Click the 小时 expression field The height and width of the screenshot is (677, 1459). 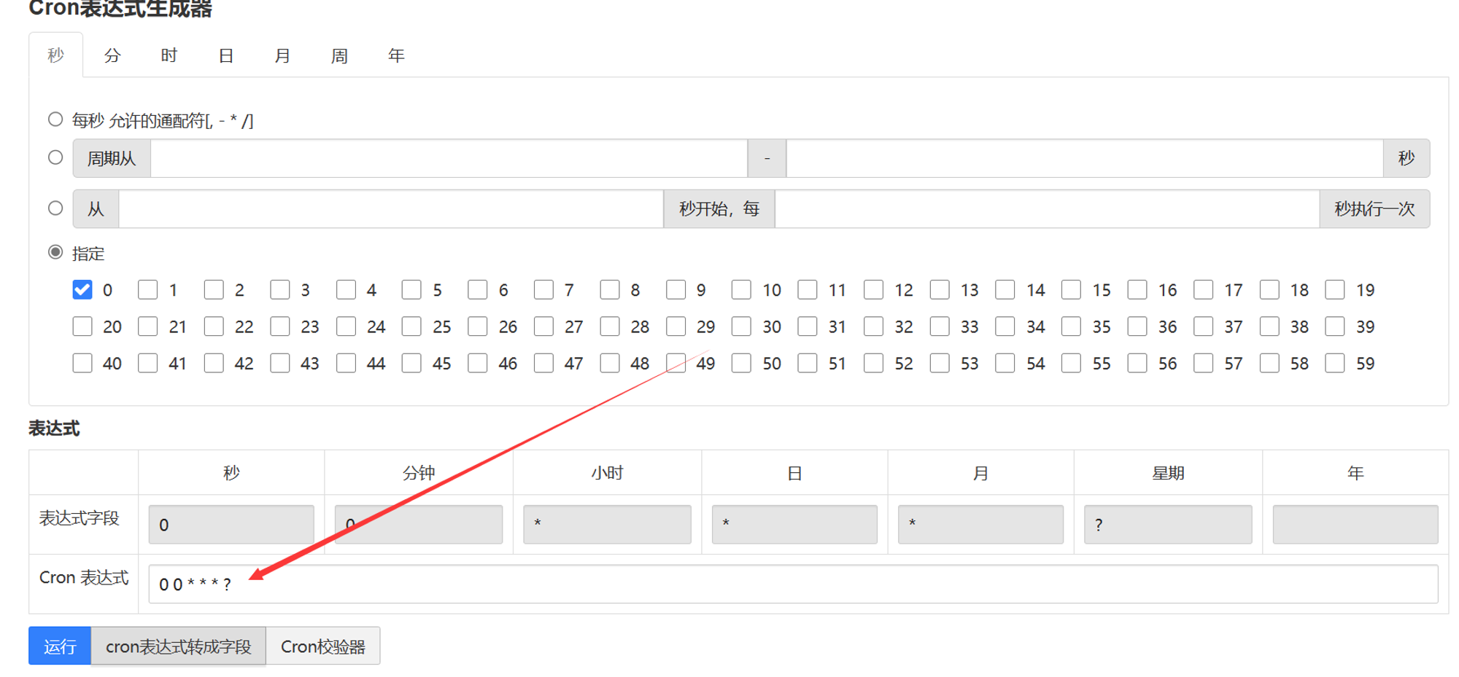(607, 524)
